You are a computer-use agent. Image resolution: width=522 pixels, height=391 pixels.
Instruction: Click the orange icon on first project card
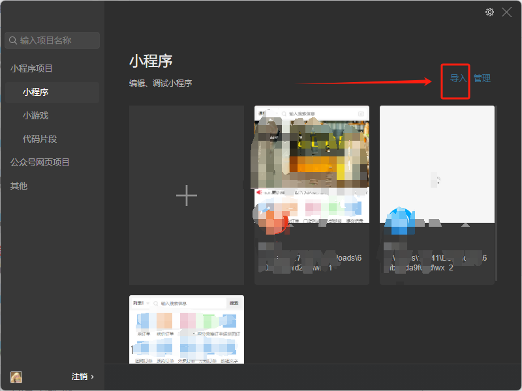[x=277, y=223]
